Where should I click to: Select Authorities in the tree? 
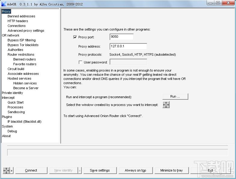click(15, 50)
